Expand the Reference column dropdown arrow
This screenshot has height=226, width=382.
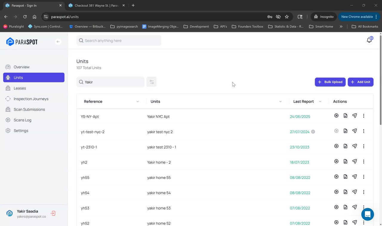(x=138, y=102)
